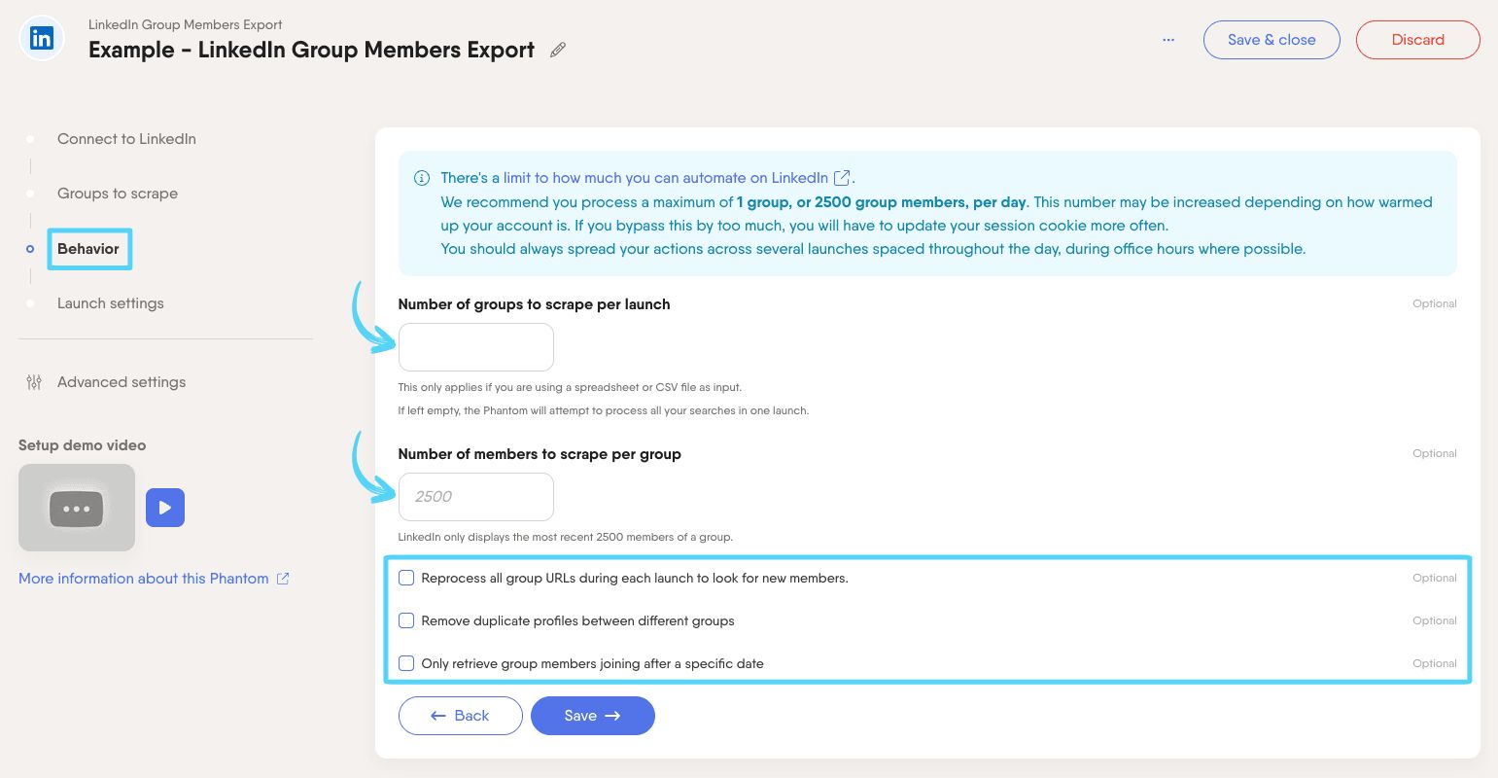Image resolution: width=1498 pixels, height=778 pixels.
Task: Click the info icon in the notice banner
Action: tap(422, 178)
